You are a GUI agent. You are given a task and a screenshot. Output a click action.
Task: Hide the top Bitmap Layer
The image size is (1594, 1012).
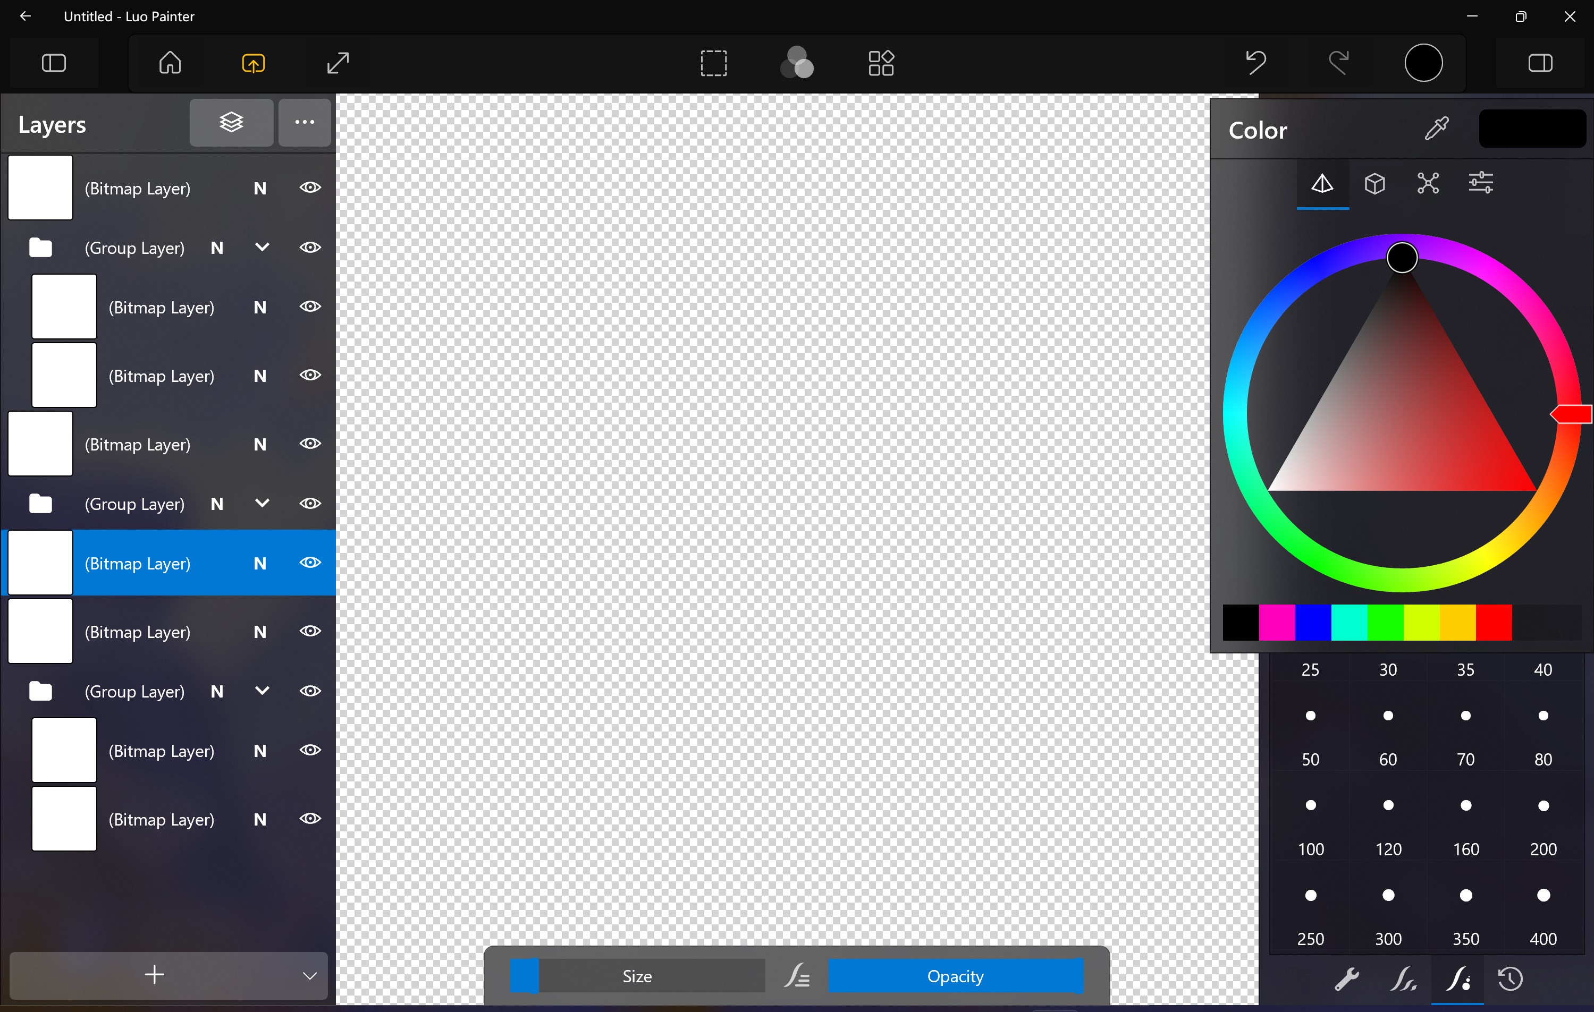310,188
